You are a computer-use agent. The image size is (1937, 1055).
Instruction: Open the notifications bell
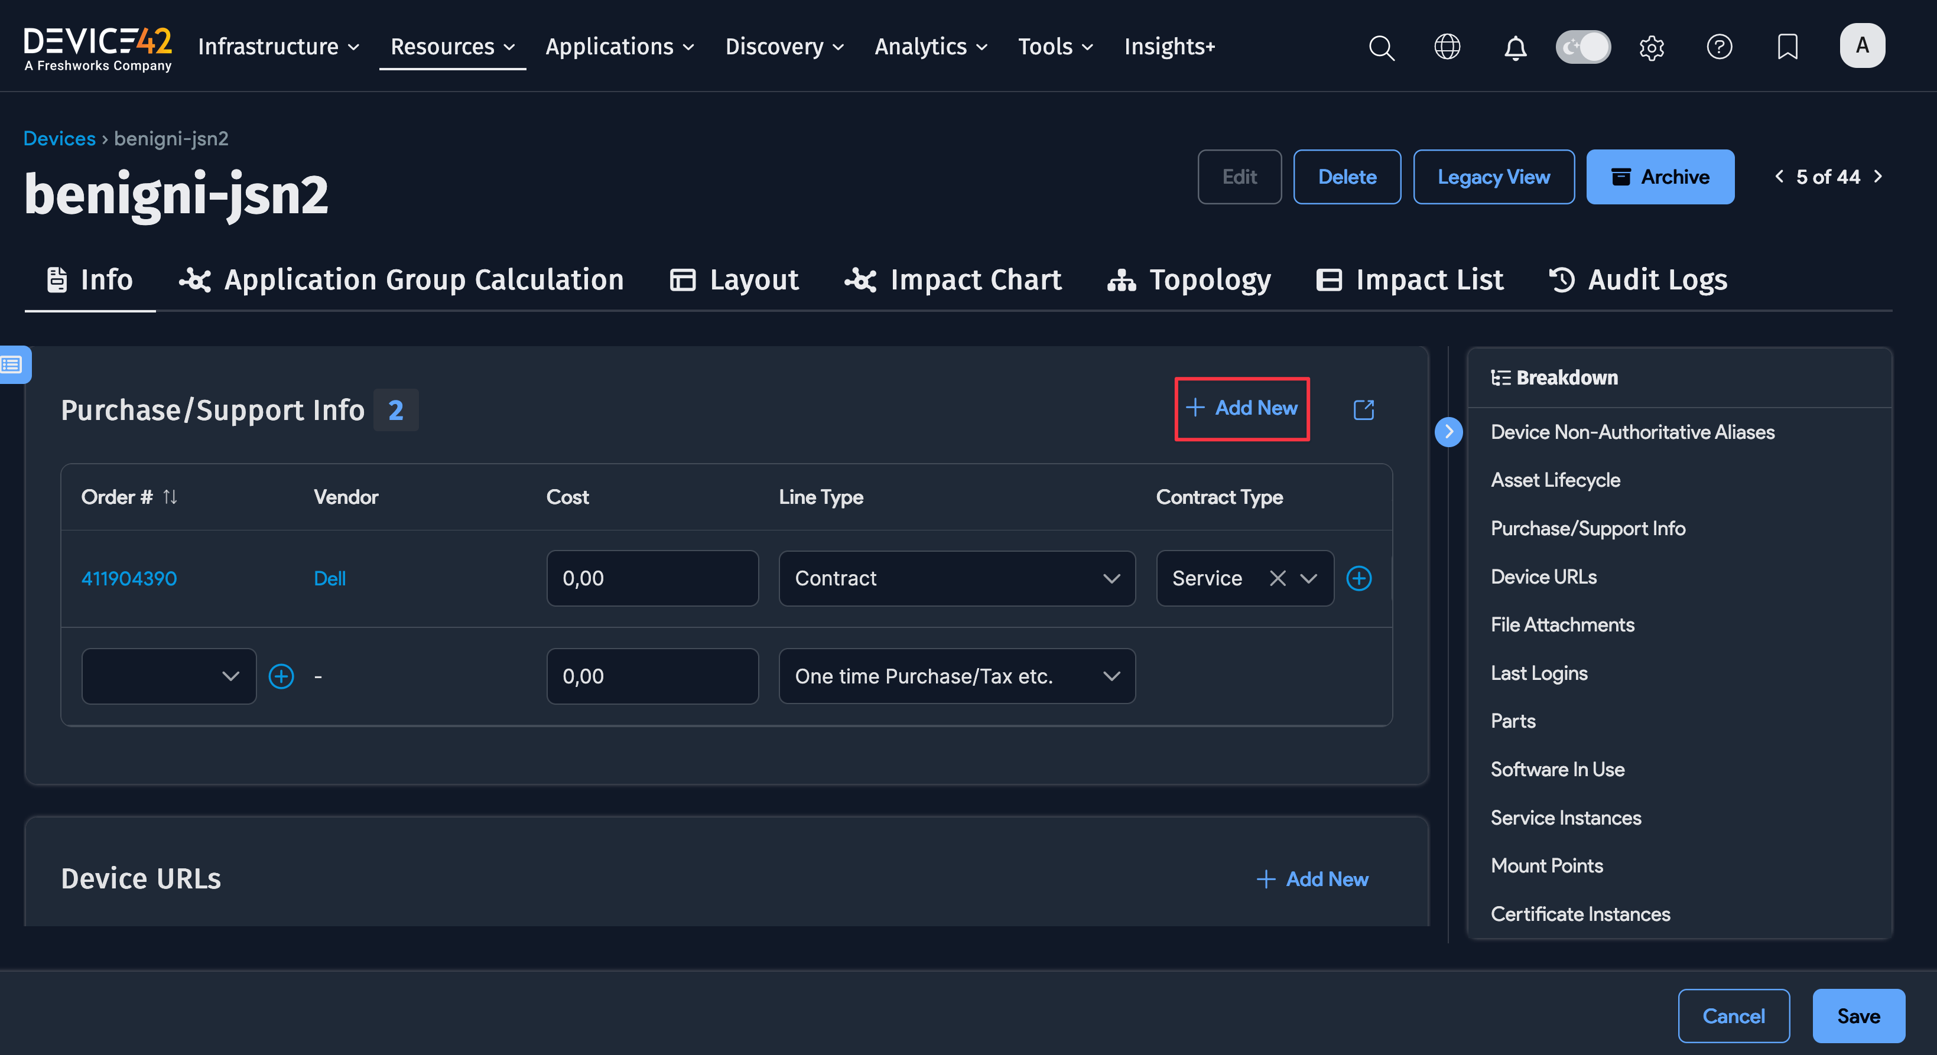pyautogui.click(x=1515, y=47)
